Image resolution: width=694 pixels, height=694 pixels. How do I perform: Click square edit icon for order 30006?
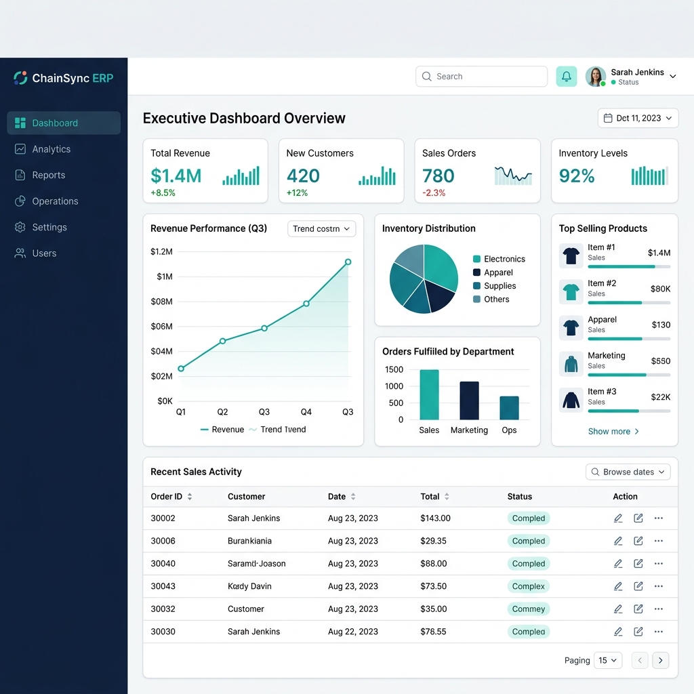pyautogui.click(x=638, y=541)
